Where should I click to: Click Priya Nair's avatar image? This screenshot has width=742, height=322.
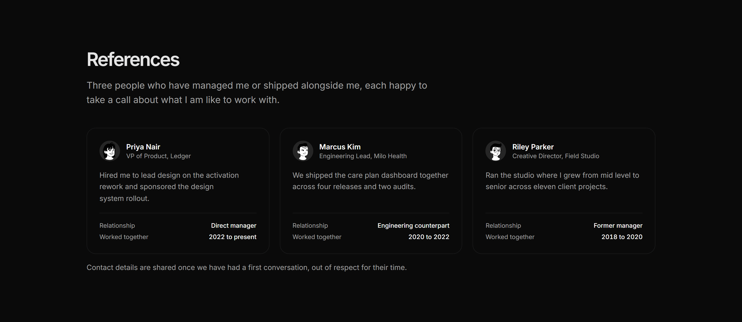click(x=110, y=151)
